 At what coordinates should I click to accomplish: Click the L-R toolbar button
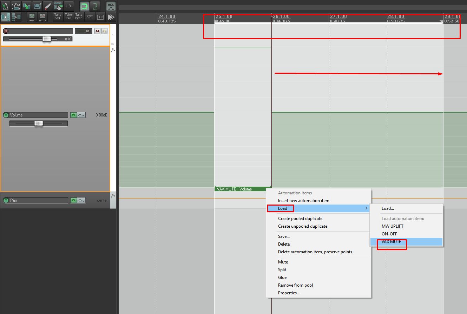[68, 6]
